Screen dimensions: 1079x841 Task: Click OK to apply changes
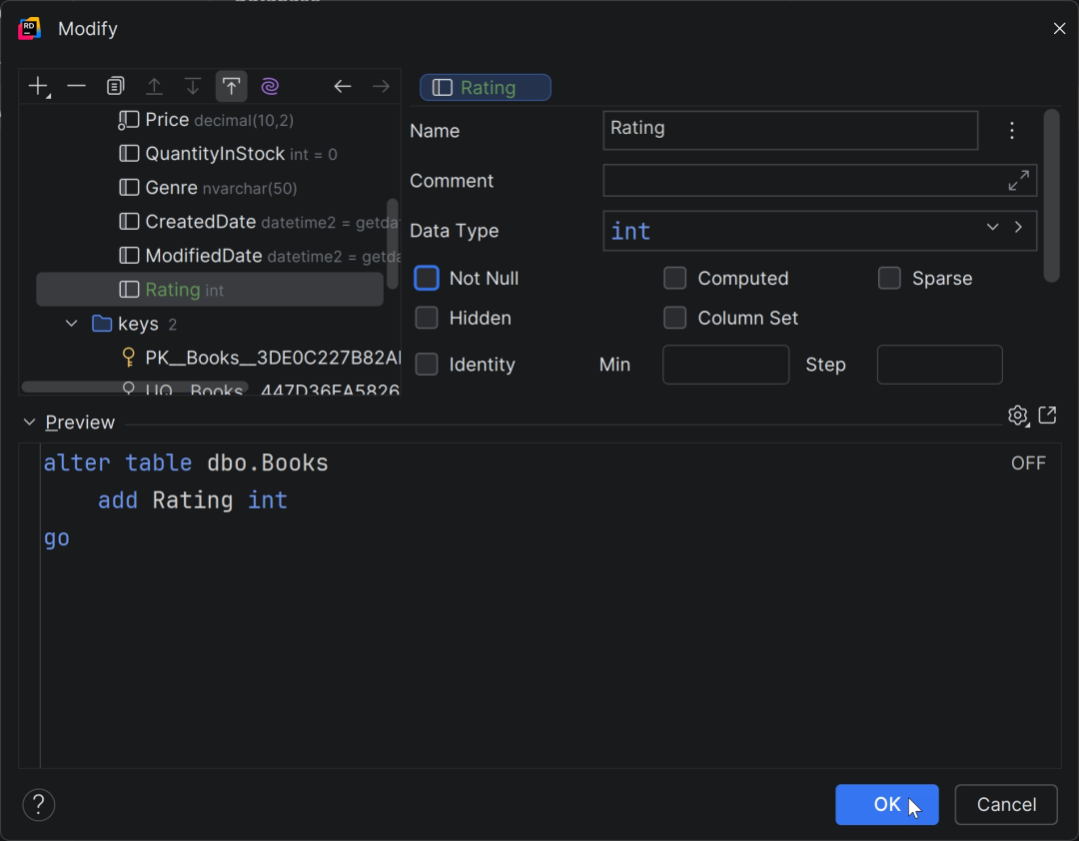point(887,804)
